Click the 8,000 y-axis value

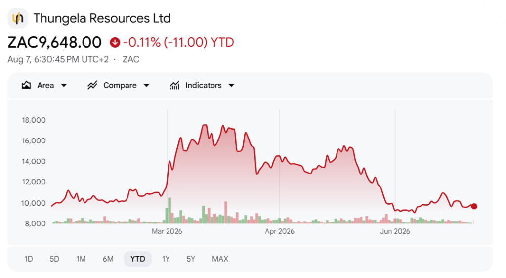36,224
